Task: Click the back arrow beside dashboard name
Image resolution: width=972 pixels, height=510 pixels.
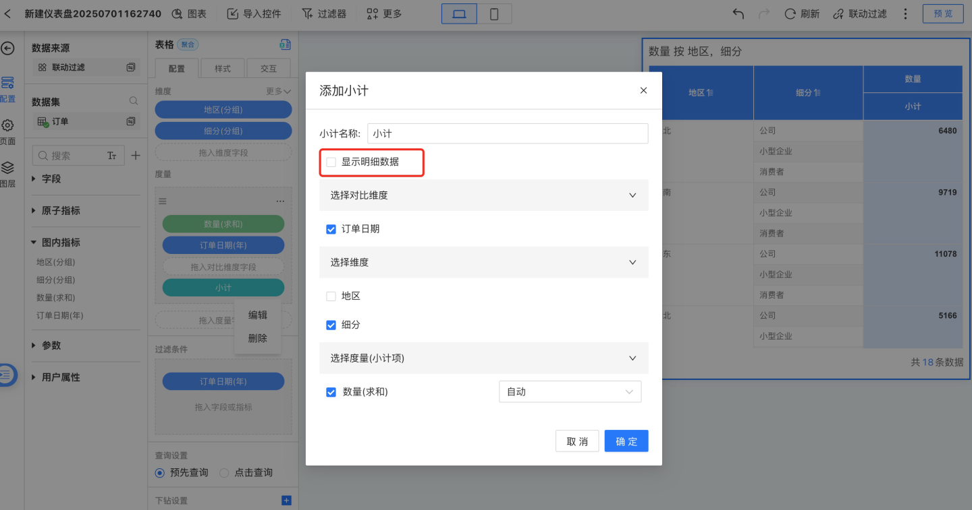Action: (8, 13)
